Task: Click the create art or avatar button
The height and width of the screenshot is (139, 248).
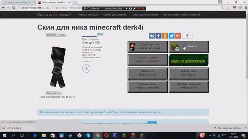Action: click(148, 47)
